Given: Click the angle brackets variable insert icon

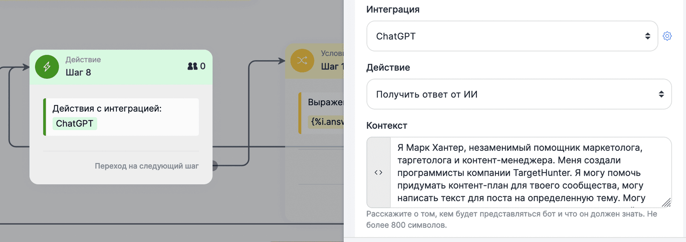Looking at the screenshot, I should click(378, 173).
